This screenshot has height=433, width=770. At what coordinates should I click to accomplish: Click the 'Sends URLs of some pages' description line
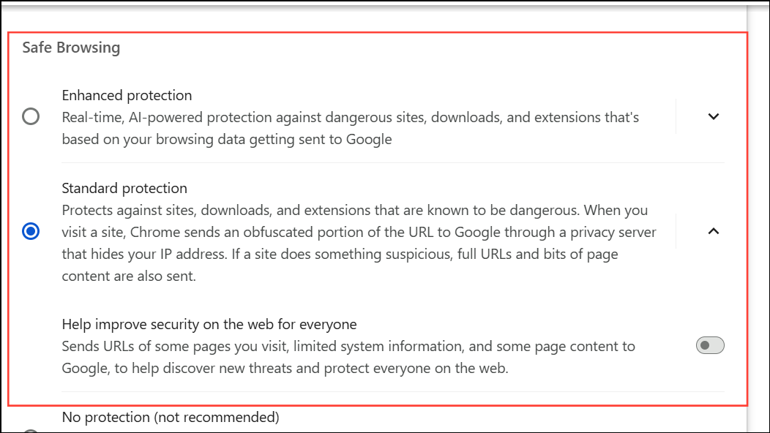click(348, 346)
